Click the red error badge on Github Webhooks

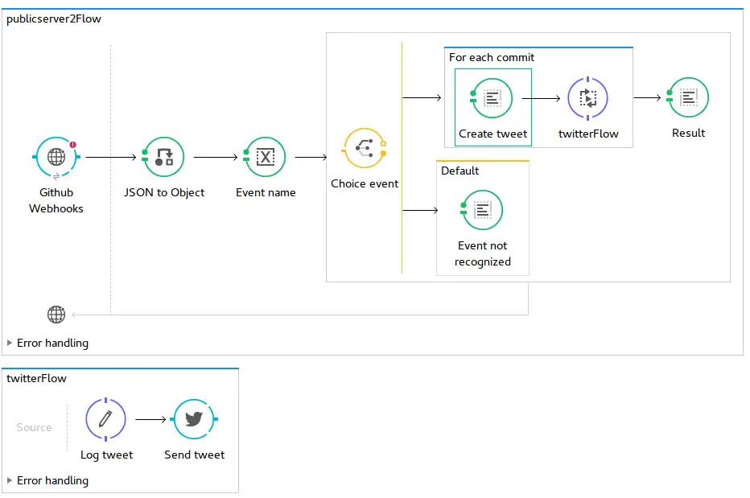coord(72,145)
